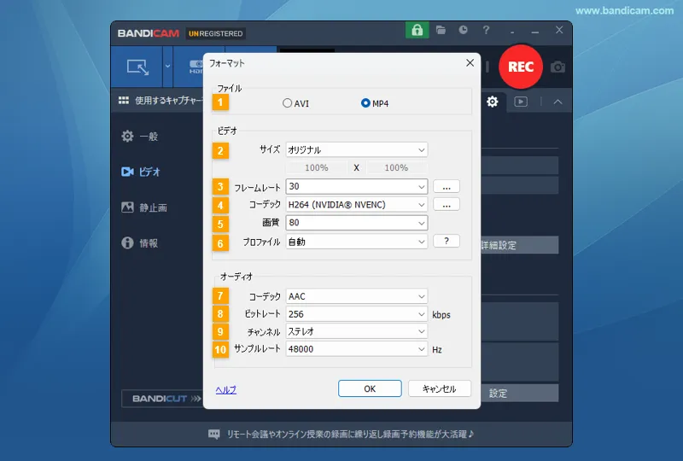Open the チャンネル dropdown showing ステレオ

coord(356,331)
